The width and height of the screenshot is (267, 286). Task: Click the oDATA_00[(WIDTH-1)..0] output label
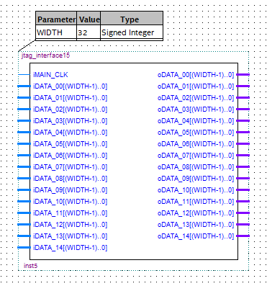(196, 75)
